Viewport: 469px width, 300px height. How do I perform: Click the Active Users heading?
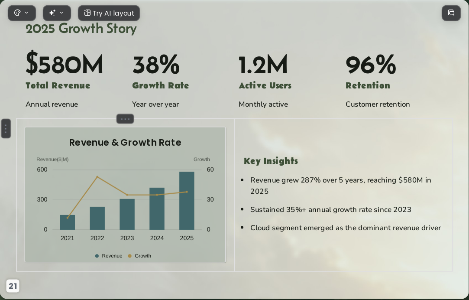tap(265, 85)
